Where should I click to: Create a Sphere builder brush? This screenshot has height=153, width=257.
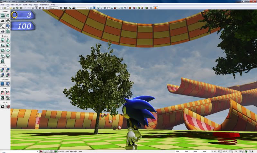(x=8, y=56)
